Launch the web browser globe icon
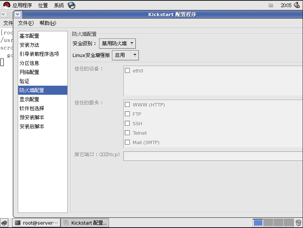 [71, 5]
